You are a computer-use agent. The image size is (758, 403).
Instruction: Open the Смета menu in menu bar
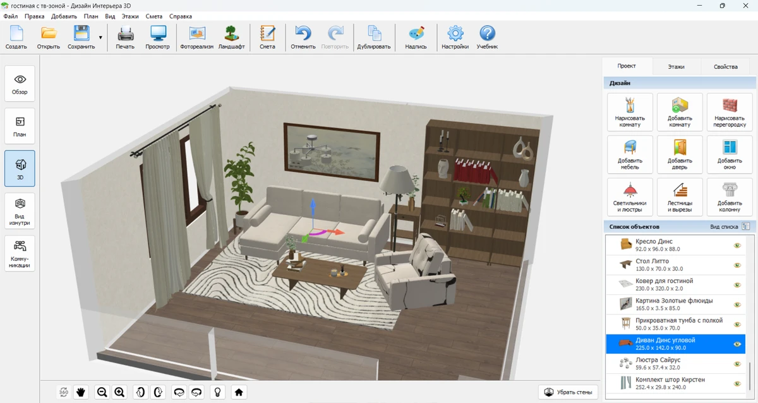[x=153, y=16]
